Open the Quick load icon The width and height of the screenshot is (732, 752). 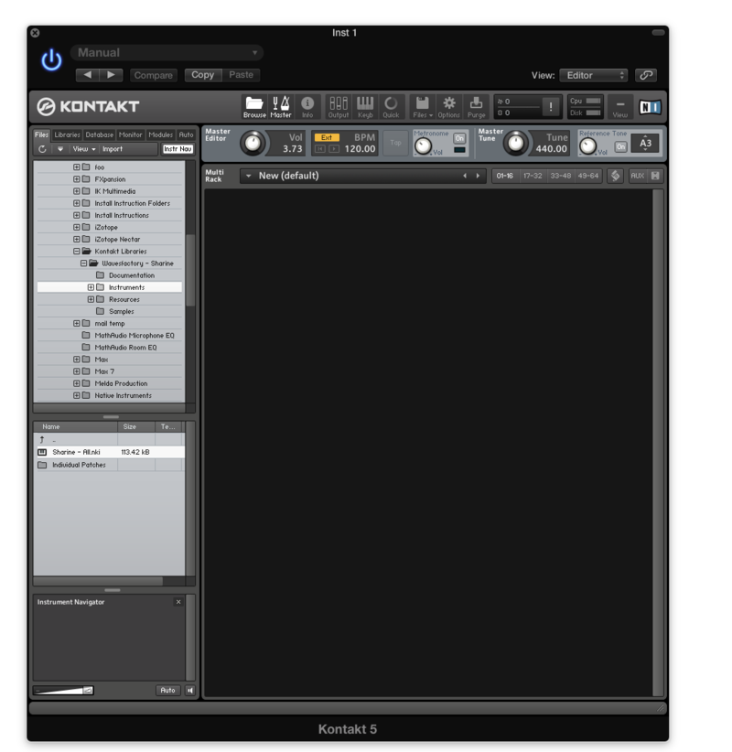point(391,107)
